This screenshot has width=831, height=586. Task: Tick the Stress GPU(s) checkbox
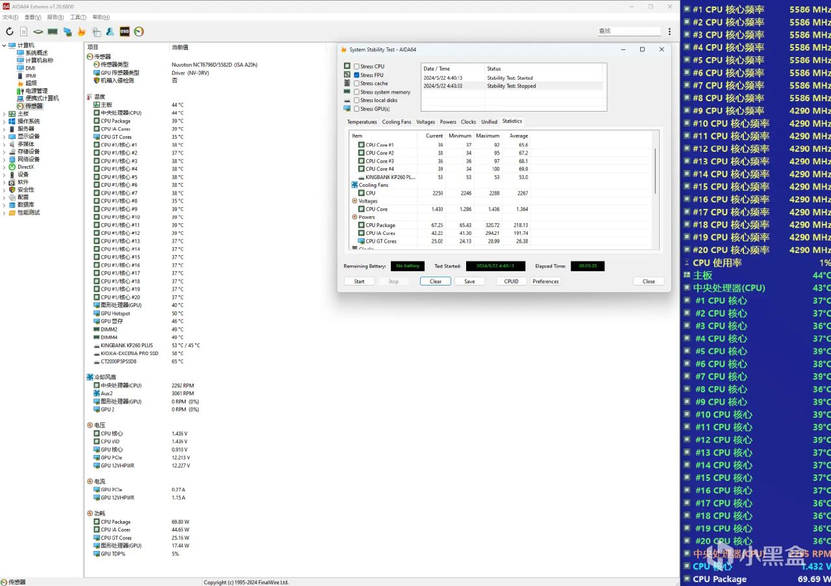click(x=356, y=109)
